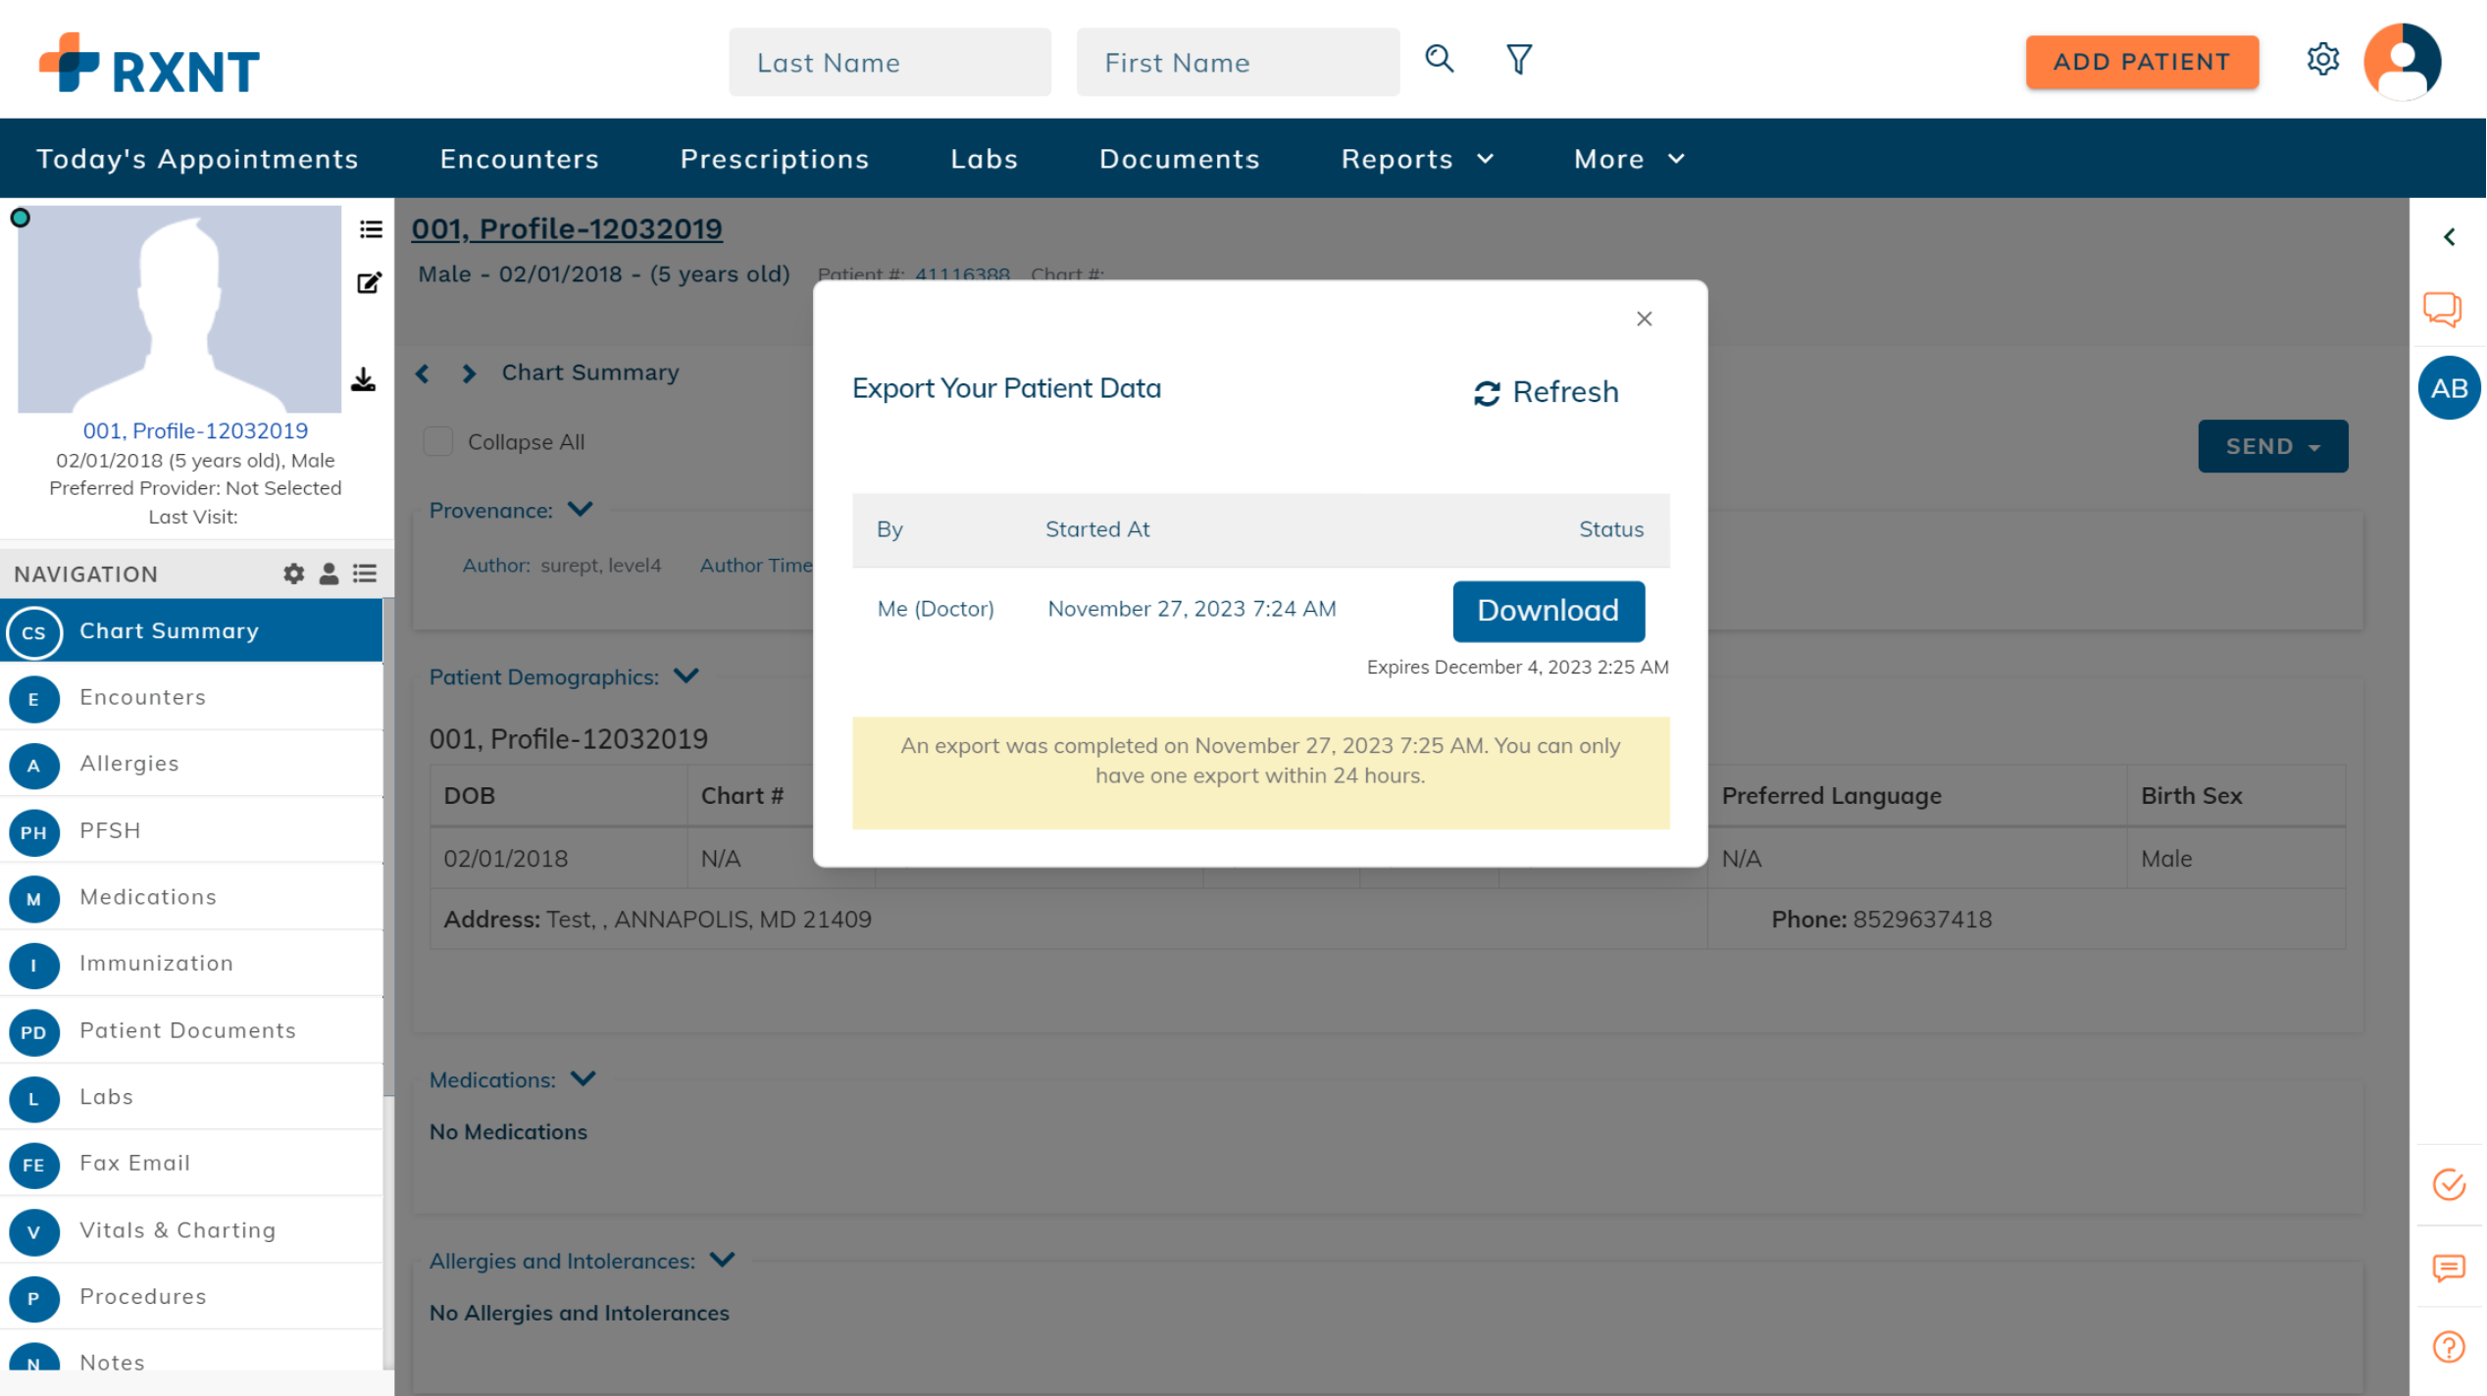Select the edit patient profile pencil icon
Image resolution: width=2487 pixels, height=1396 pixels.
[x=370, y=282]
